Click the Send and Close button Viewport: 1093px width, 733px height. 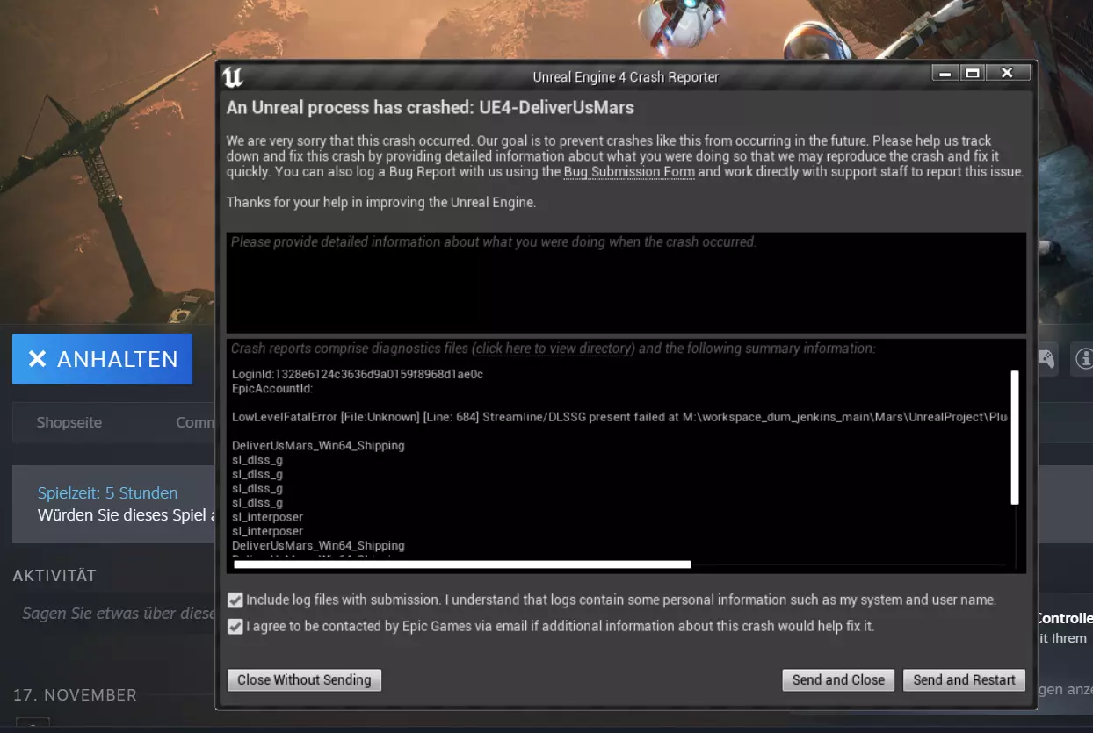pos(838,679)
